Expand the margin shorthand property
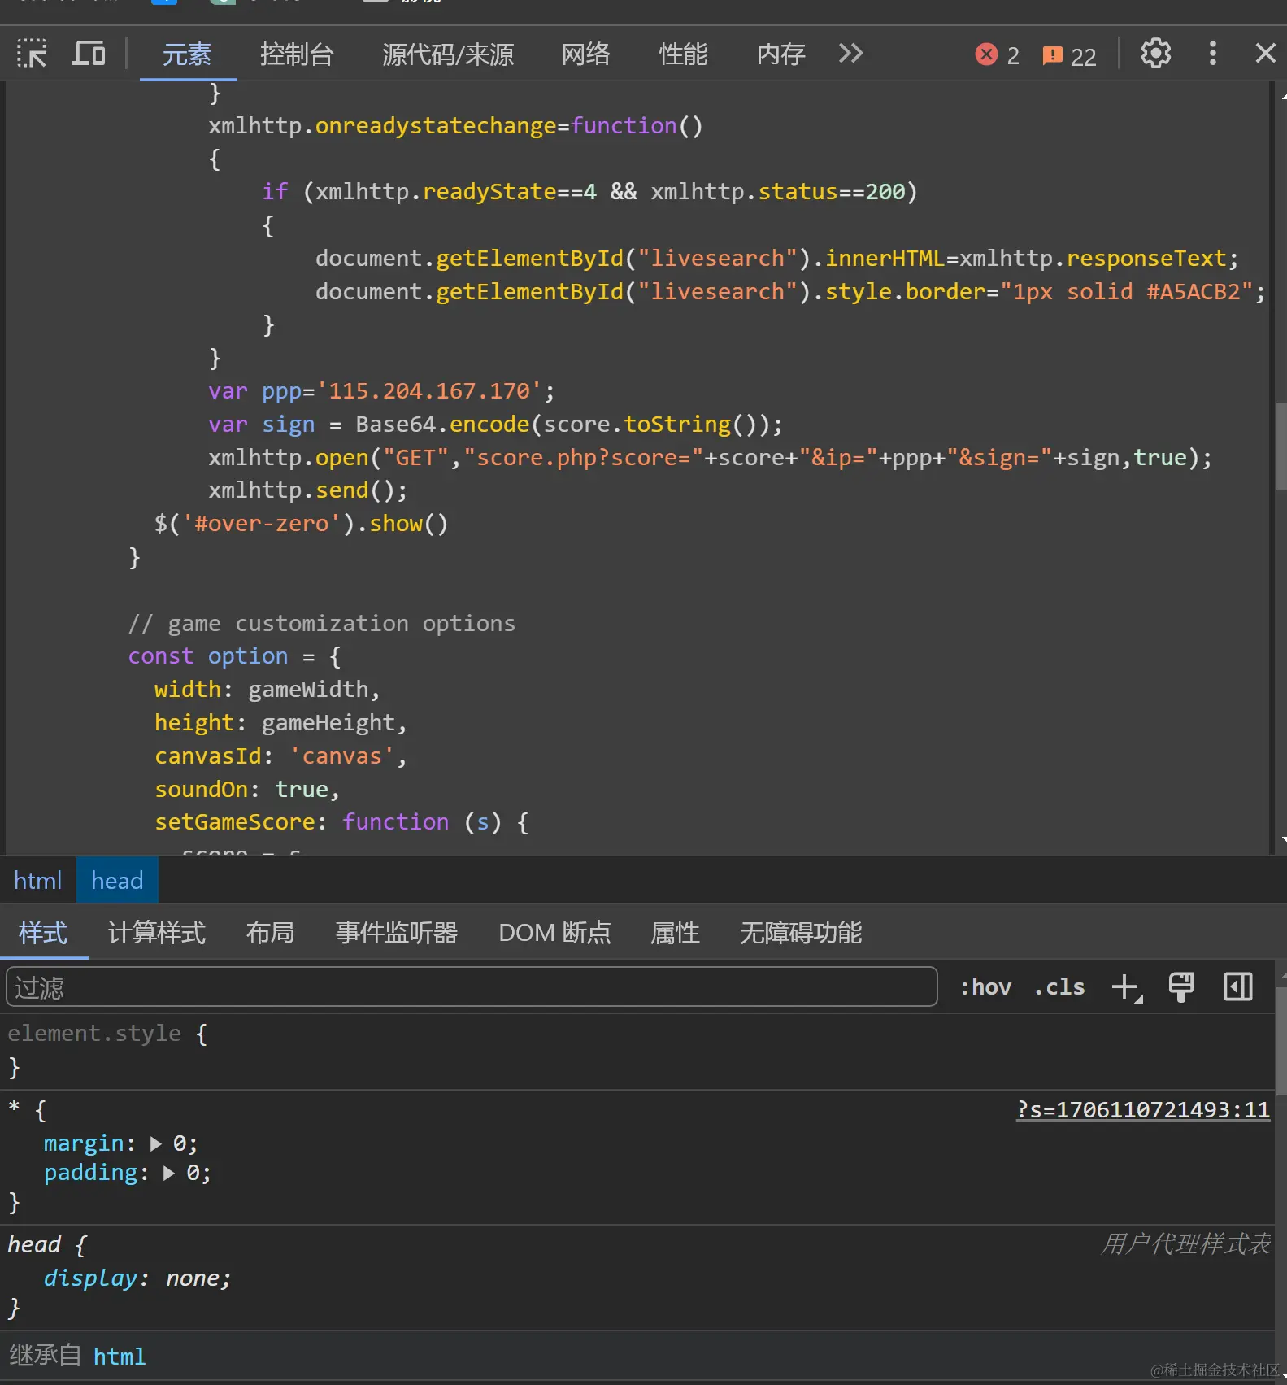The width and height of the screenshot is (1287, 1385). [156, 1144]
